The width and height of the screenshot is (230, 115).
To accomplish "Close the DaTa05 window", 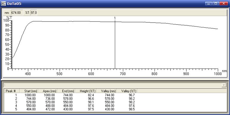I will click(x=224, y=4).
